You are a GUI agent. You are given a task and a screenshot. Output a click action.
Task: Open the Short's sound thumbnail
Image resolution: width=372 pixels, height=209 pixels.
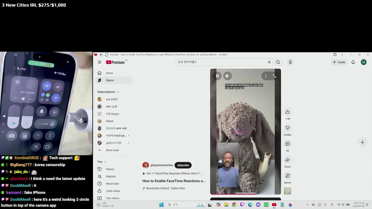[x=287, y=191]
